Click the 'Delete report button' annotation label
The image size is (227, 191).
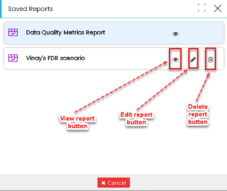point(198,114)
